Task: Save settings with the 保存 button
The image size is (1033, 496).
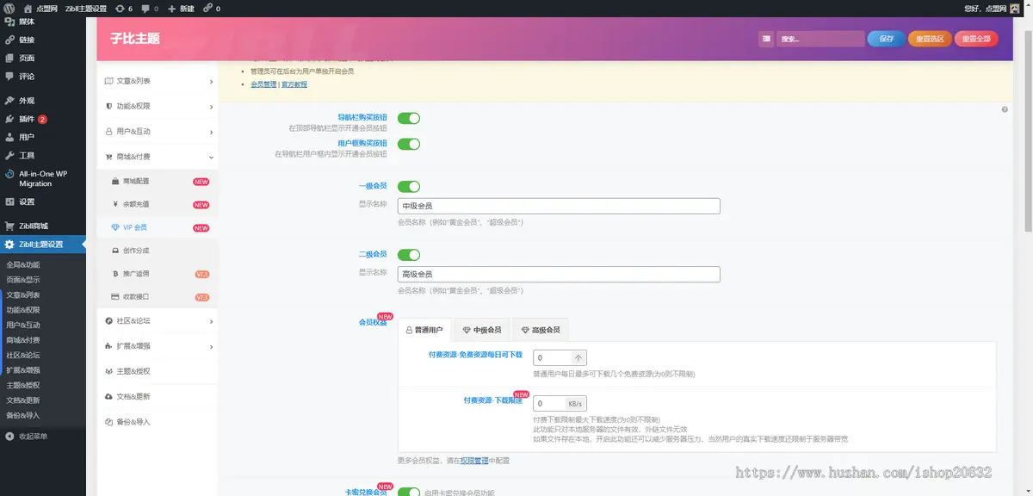Action: 886,39
